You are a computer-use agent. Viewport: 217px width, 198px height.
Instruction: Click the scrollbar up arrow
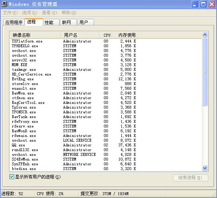205,35
